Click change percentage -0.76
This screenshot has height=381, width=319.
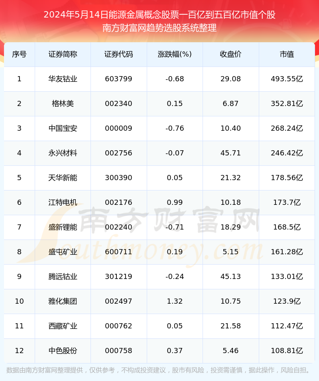pos(175,128)
